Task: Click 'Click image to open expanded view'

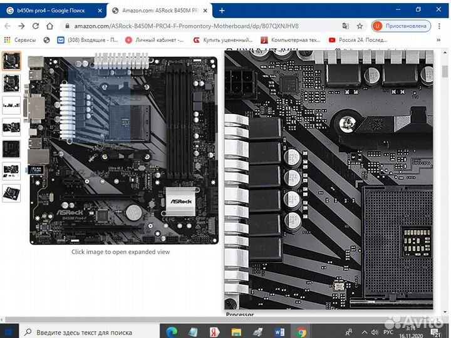Action: coord(120,252)
